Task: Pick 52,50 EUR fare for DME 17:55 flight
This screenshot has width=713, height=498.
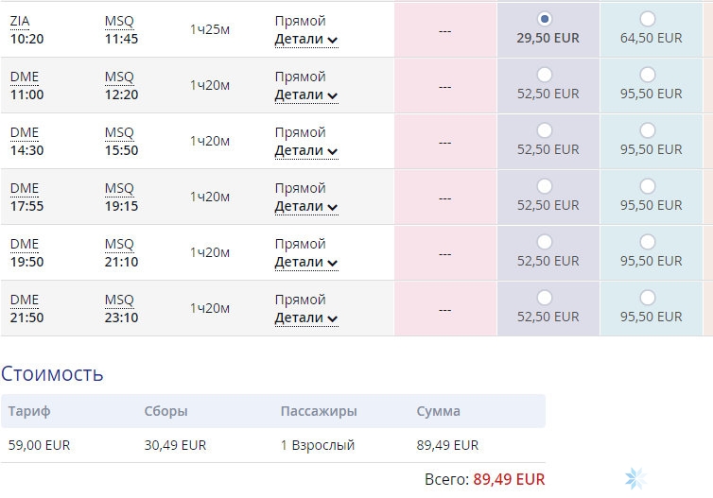Action: 545,186
